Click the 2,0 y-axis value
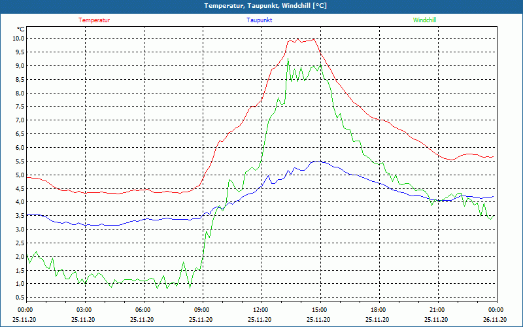This screenshot has height=327, width=523. click(x=20, y=256)
